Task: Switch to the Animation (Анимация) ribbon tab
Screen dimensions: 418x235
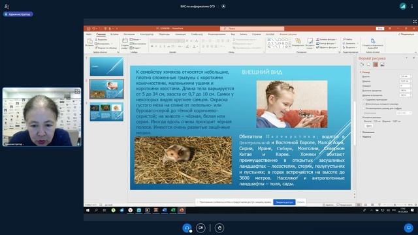Action: click(180, 35)
